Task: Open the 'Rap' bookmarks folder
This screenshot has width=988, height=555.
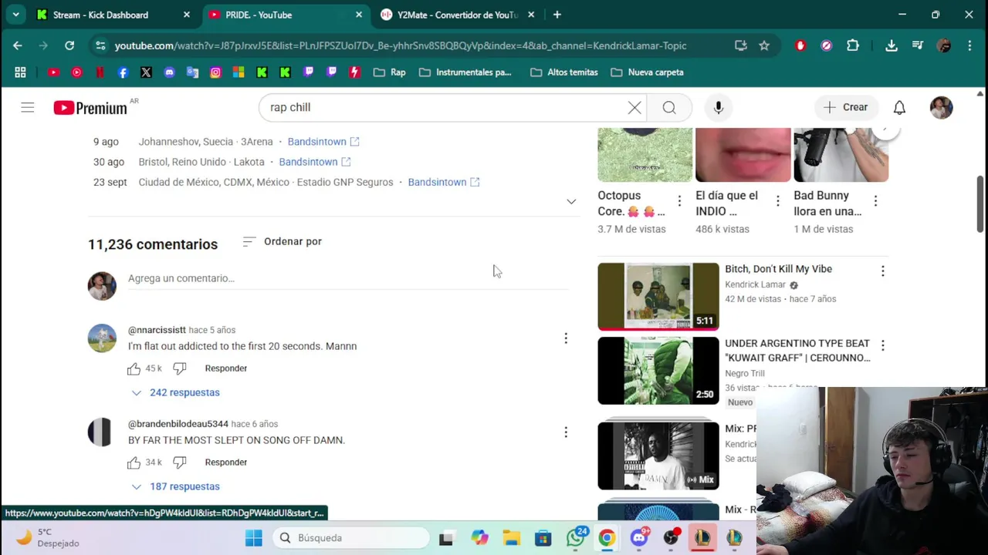Action: [389, 72]
